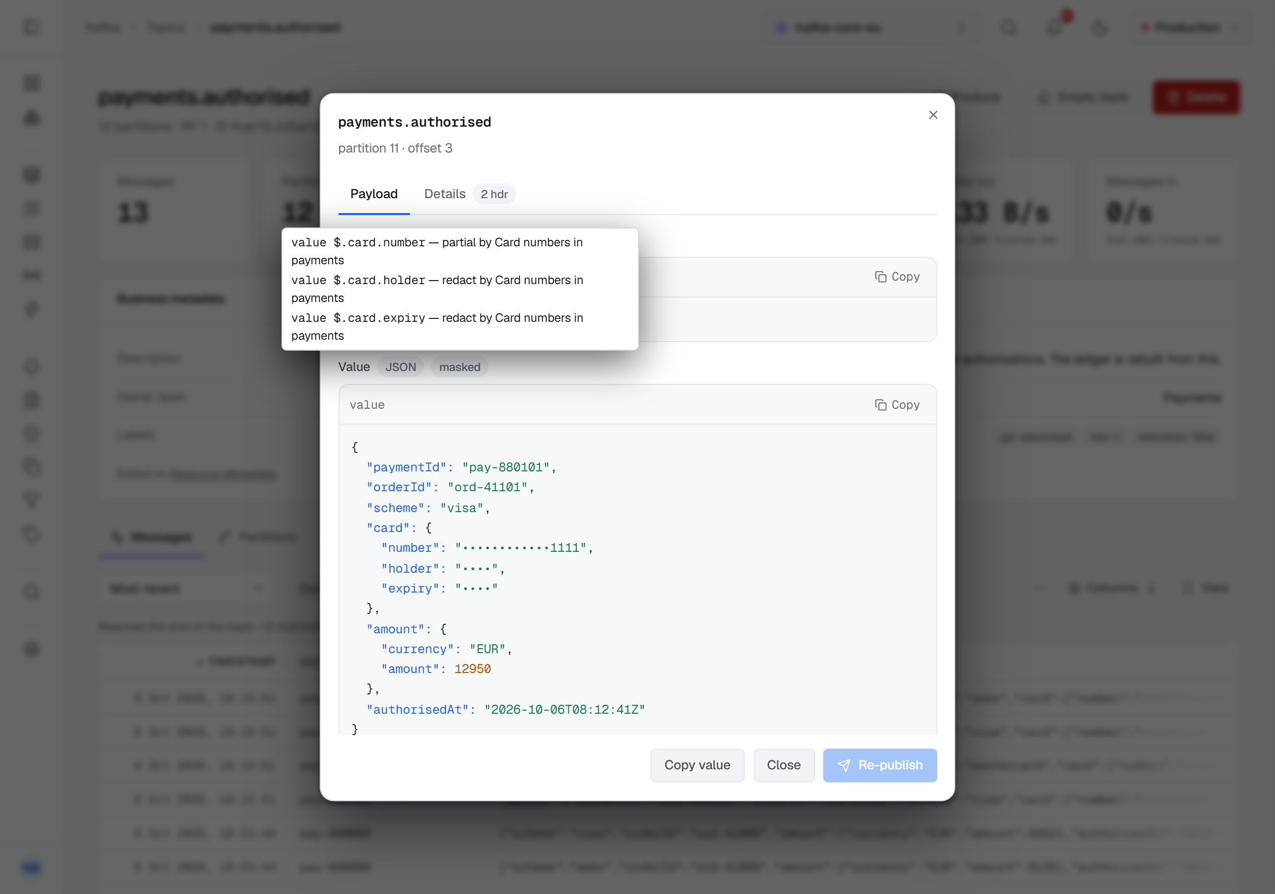1275x894 pixels.
Task: Select the Messages tab in the background page
Action: 152,537
